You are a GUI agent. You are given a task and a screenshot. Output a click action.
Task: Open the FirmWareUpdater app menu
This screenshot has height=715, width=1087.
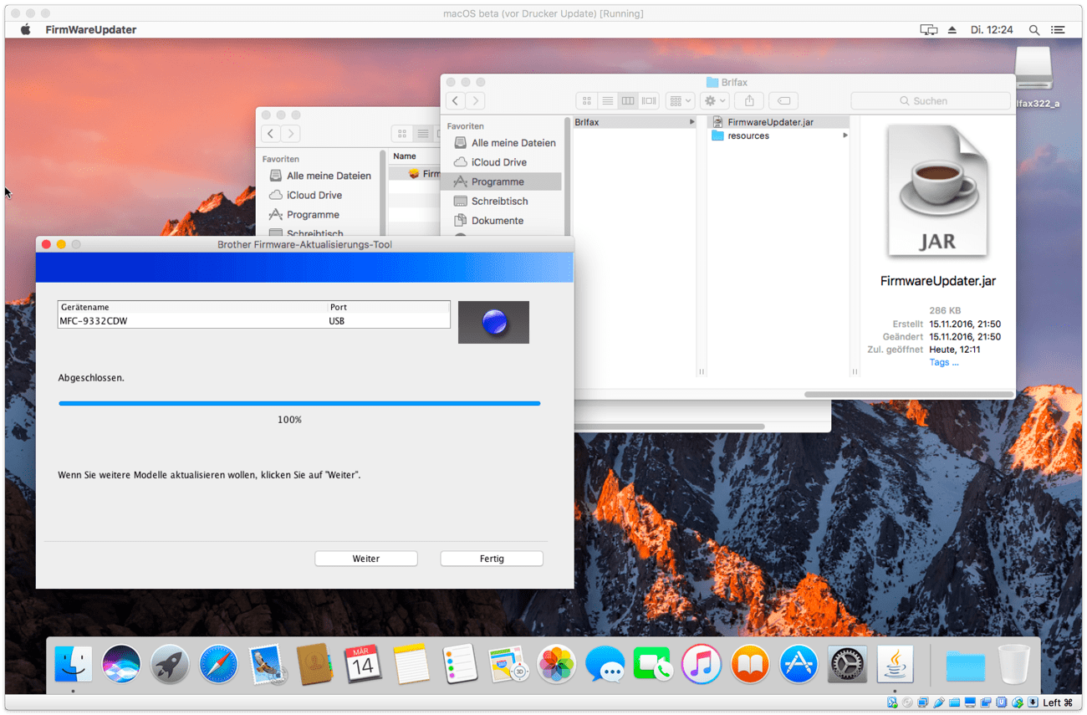tap(91, 29)
